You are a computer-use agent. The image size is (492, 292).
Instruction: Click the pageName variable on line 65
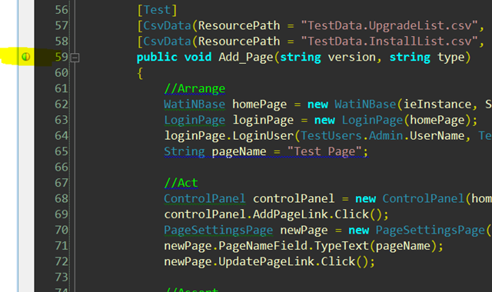click(239, 152)
